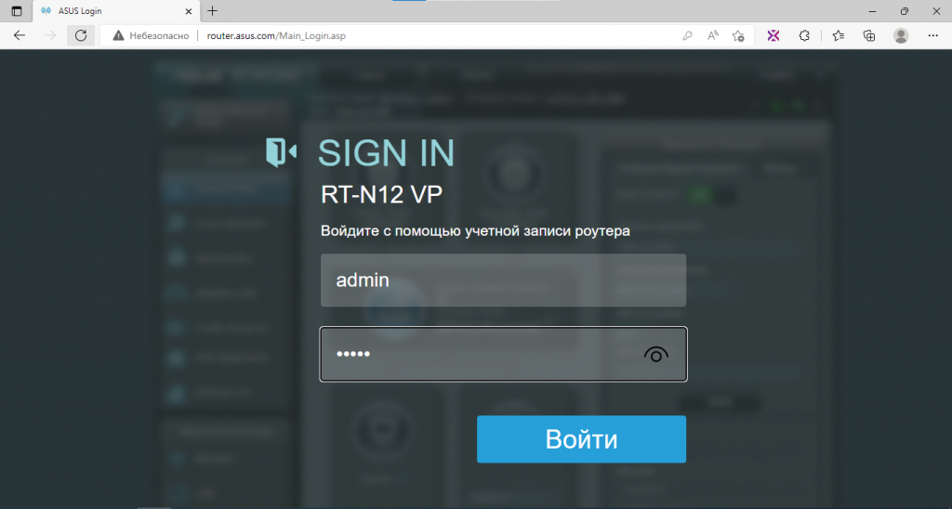952x509 pixels.
Task: Activate Read Aloud icon in address bar
Action: [713, 36]
